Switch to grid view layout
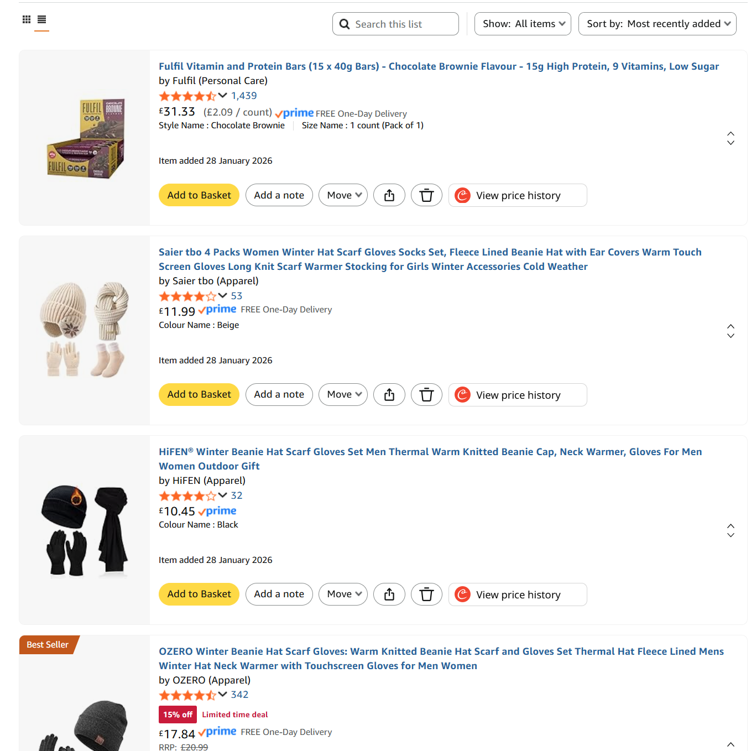Screen dimensions: 751x751 pyautogui.click(x=27, y=19)
